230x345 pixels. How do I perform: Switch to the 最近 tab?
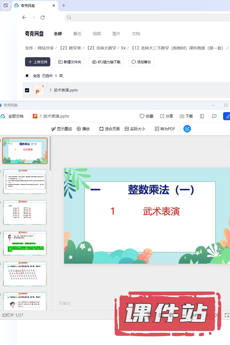[77, 34]
